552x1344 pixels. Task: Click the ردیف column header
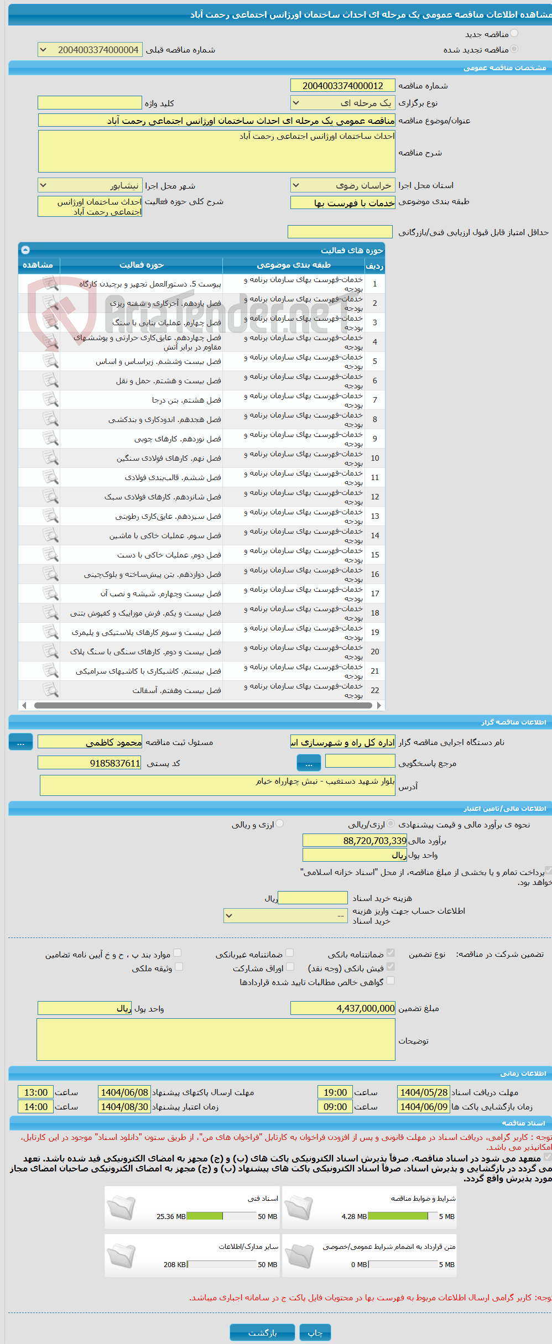[x=374, y=265]
